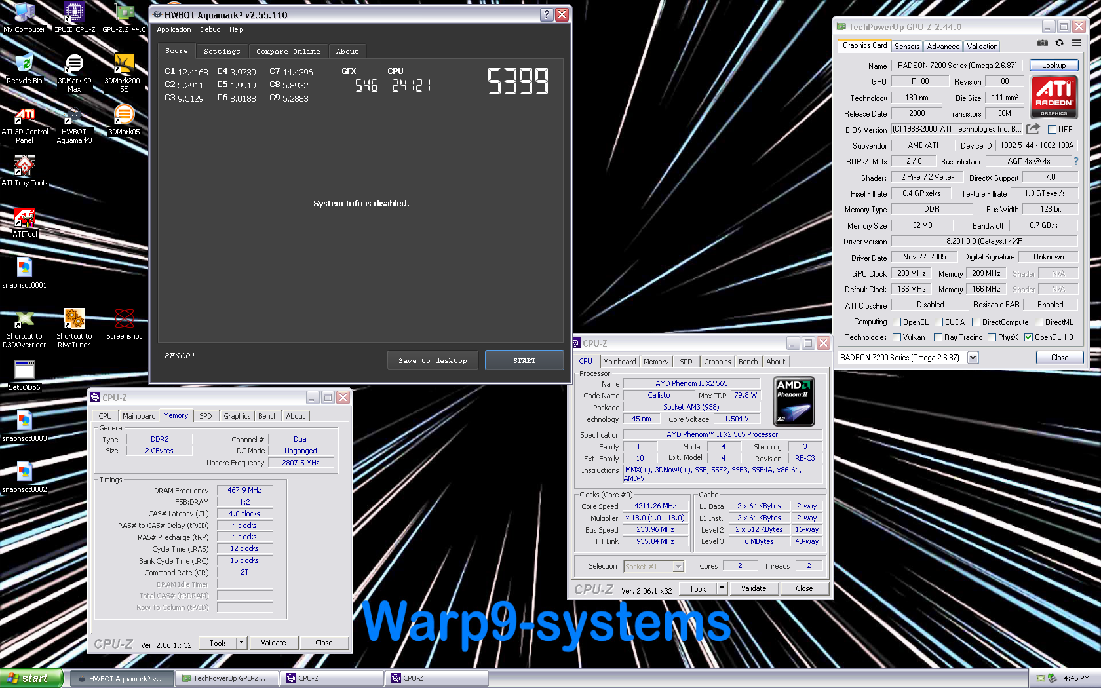Open the ATI Tray Tools icon

pyautogui.click(x=24, y=171)
